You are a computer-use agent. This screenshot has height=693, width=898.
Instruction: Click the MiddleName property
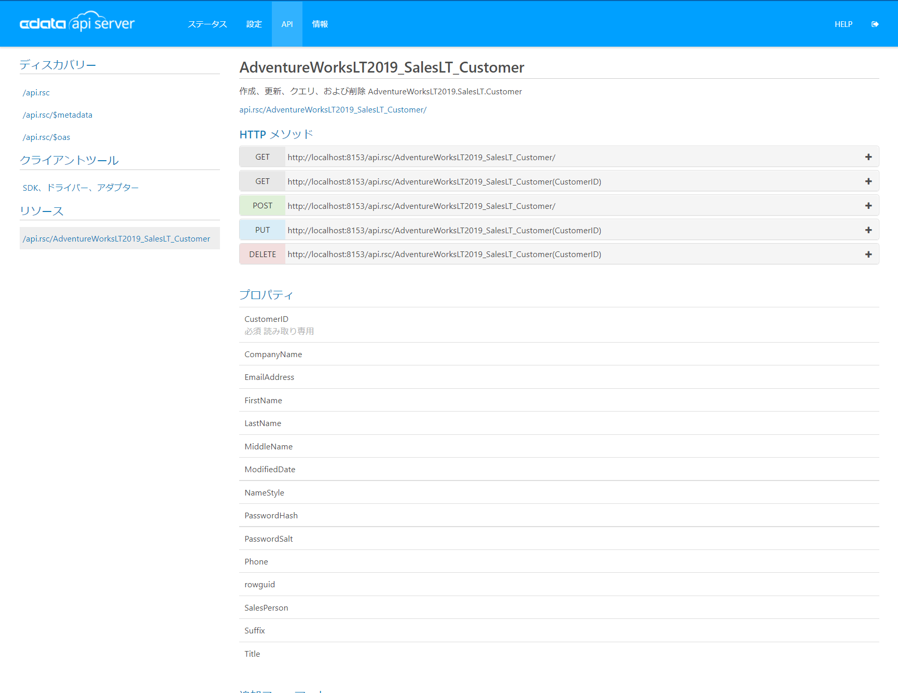click(269, 447)
